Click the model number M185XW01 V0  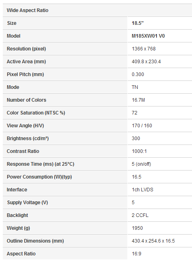(148, 36)
